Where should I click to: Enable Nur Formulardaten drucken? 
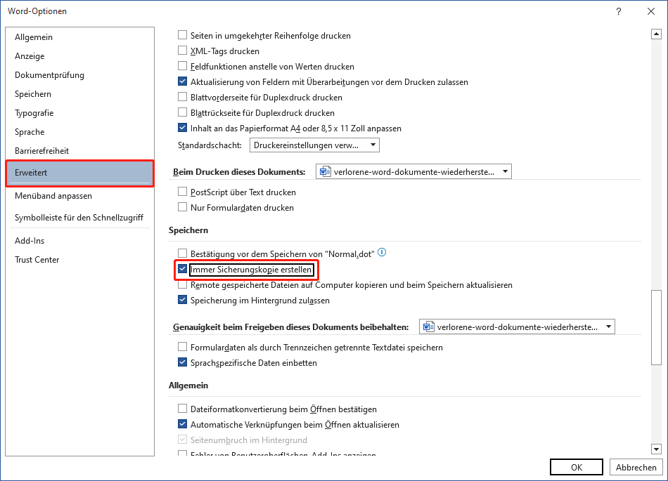(182, 207)
